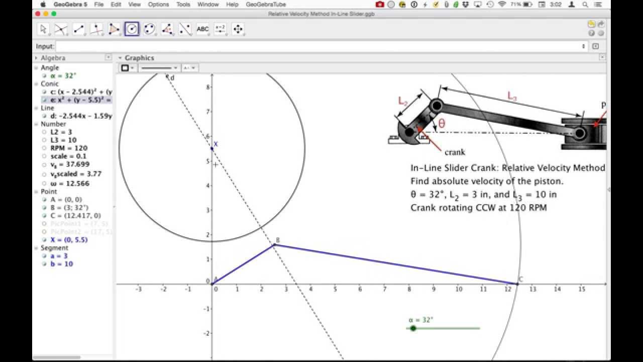
Task: Select the Reflect about Line tool
Action: [x=185, y=29]
